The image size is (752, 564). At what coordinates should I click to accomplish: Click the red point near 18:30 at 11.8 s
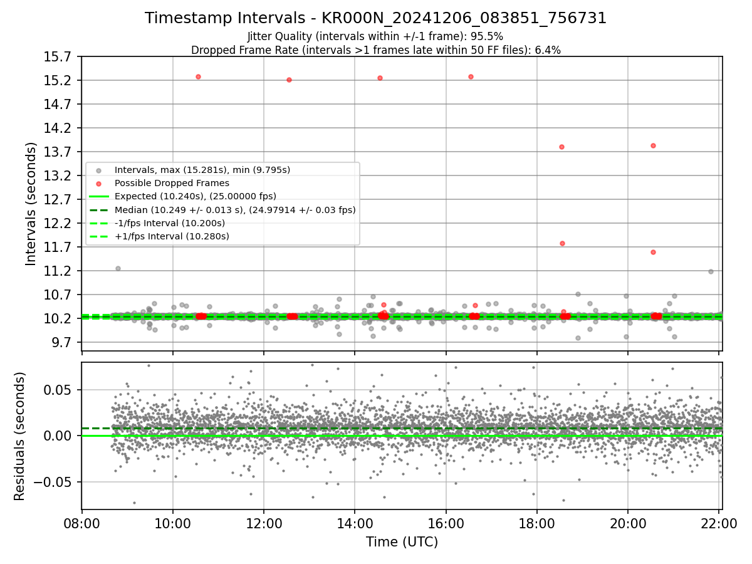pos(563,243)
